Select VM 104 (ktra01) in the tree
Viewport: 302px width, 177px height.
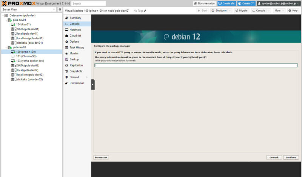[23, 25]
